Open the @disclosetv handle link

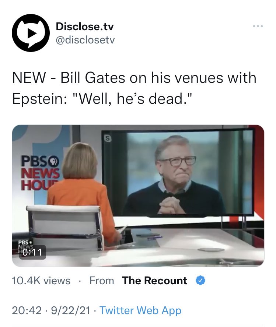[85, 40]
